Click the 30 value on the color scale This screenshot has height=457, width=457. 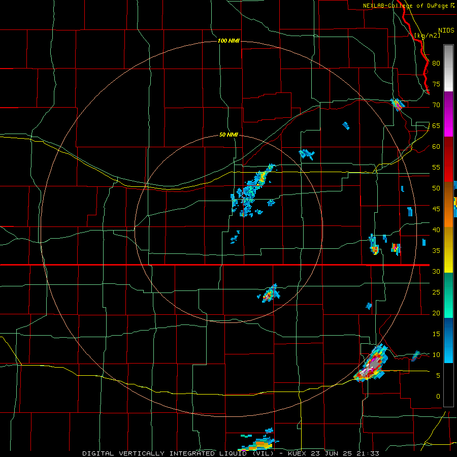pos(436,272)
